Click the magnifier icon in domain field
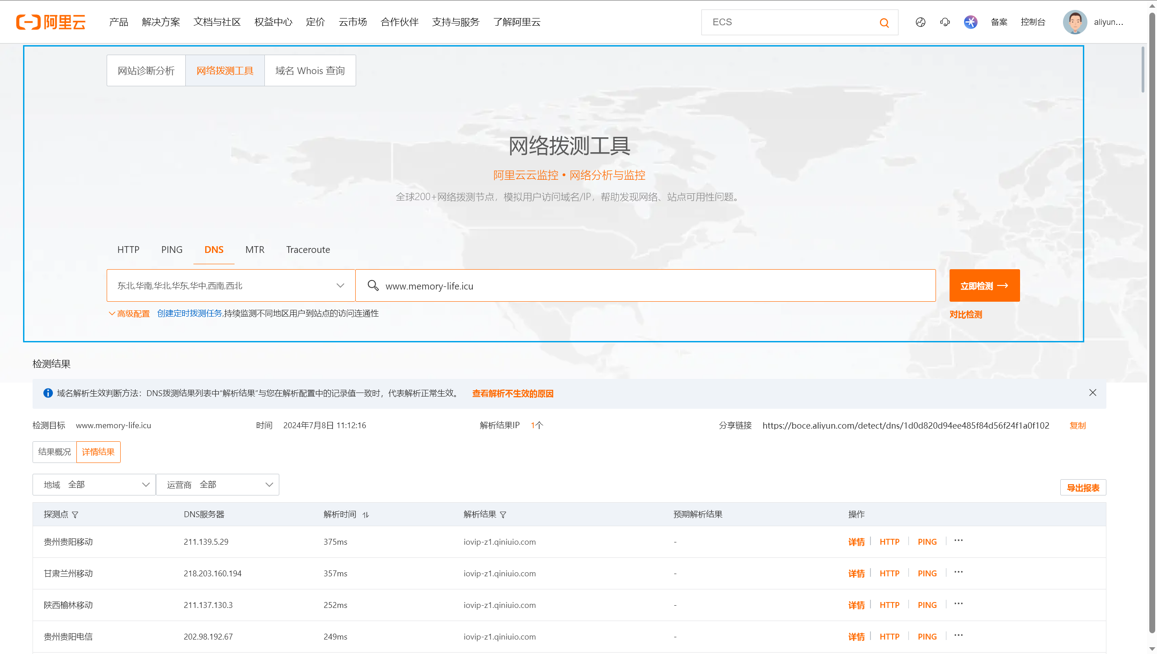Image resolution: width=1157 pixels, height=654 pixels. [x=373, y=285]
